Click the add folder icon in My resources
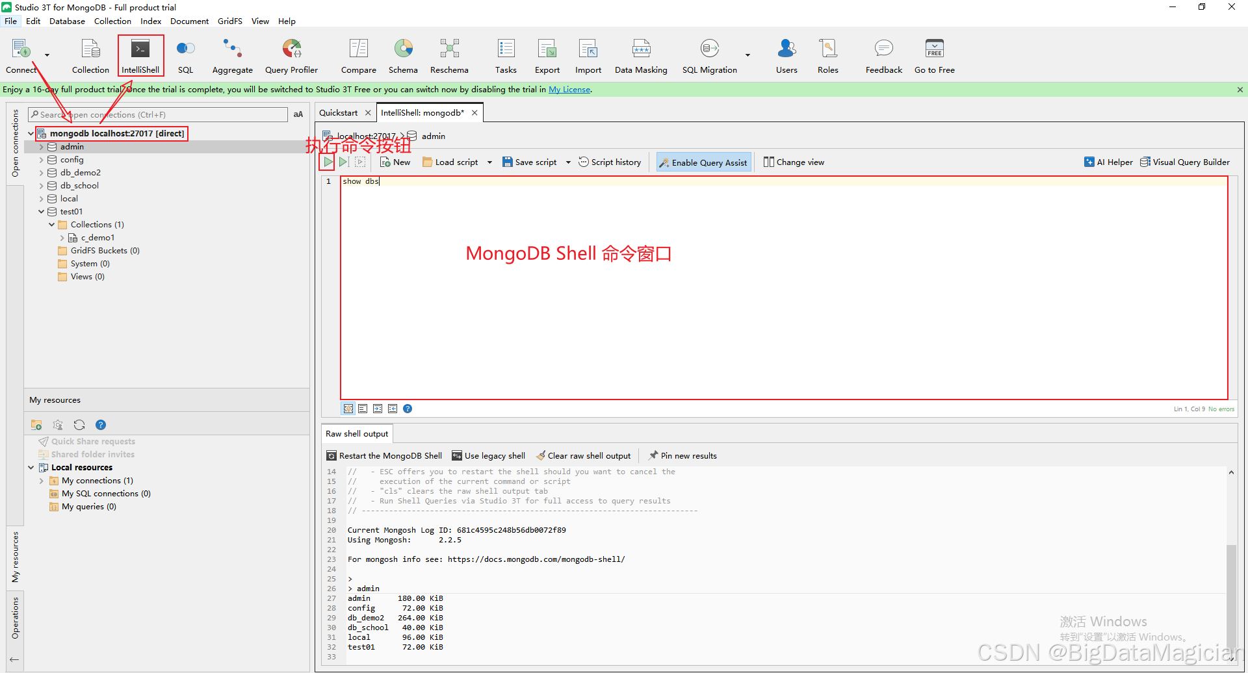The image size is (1248, 673). point(36,425)
